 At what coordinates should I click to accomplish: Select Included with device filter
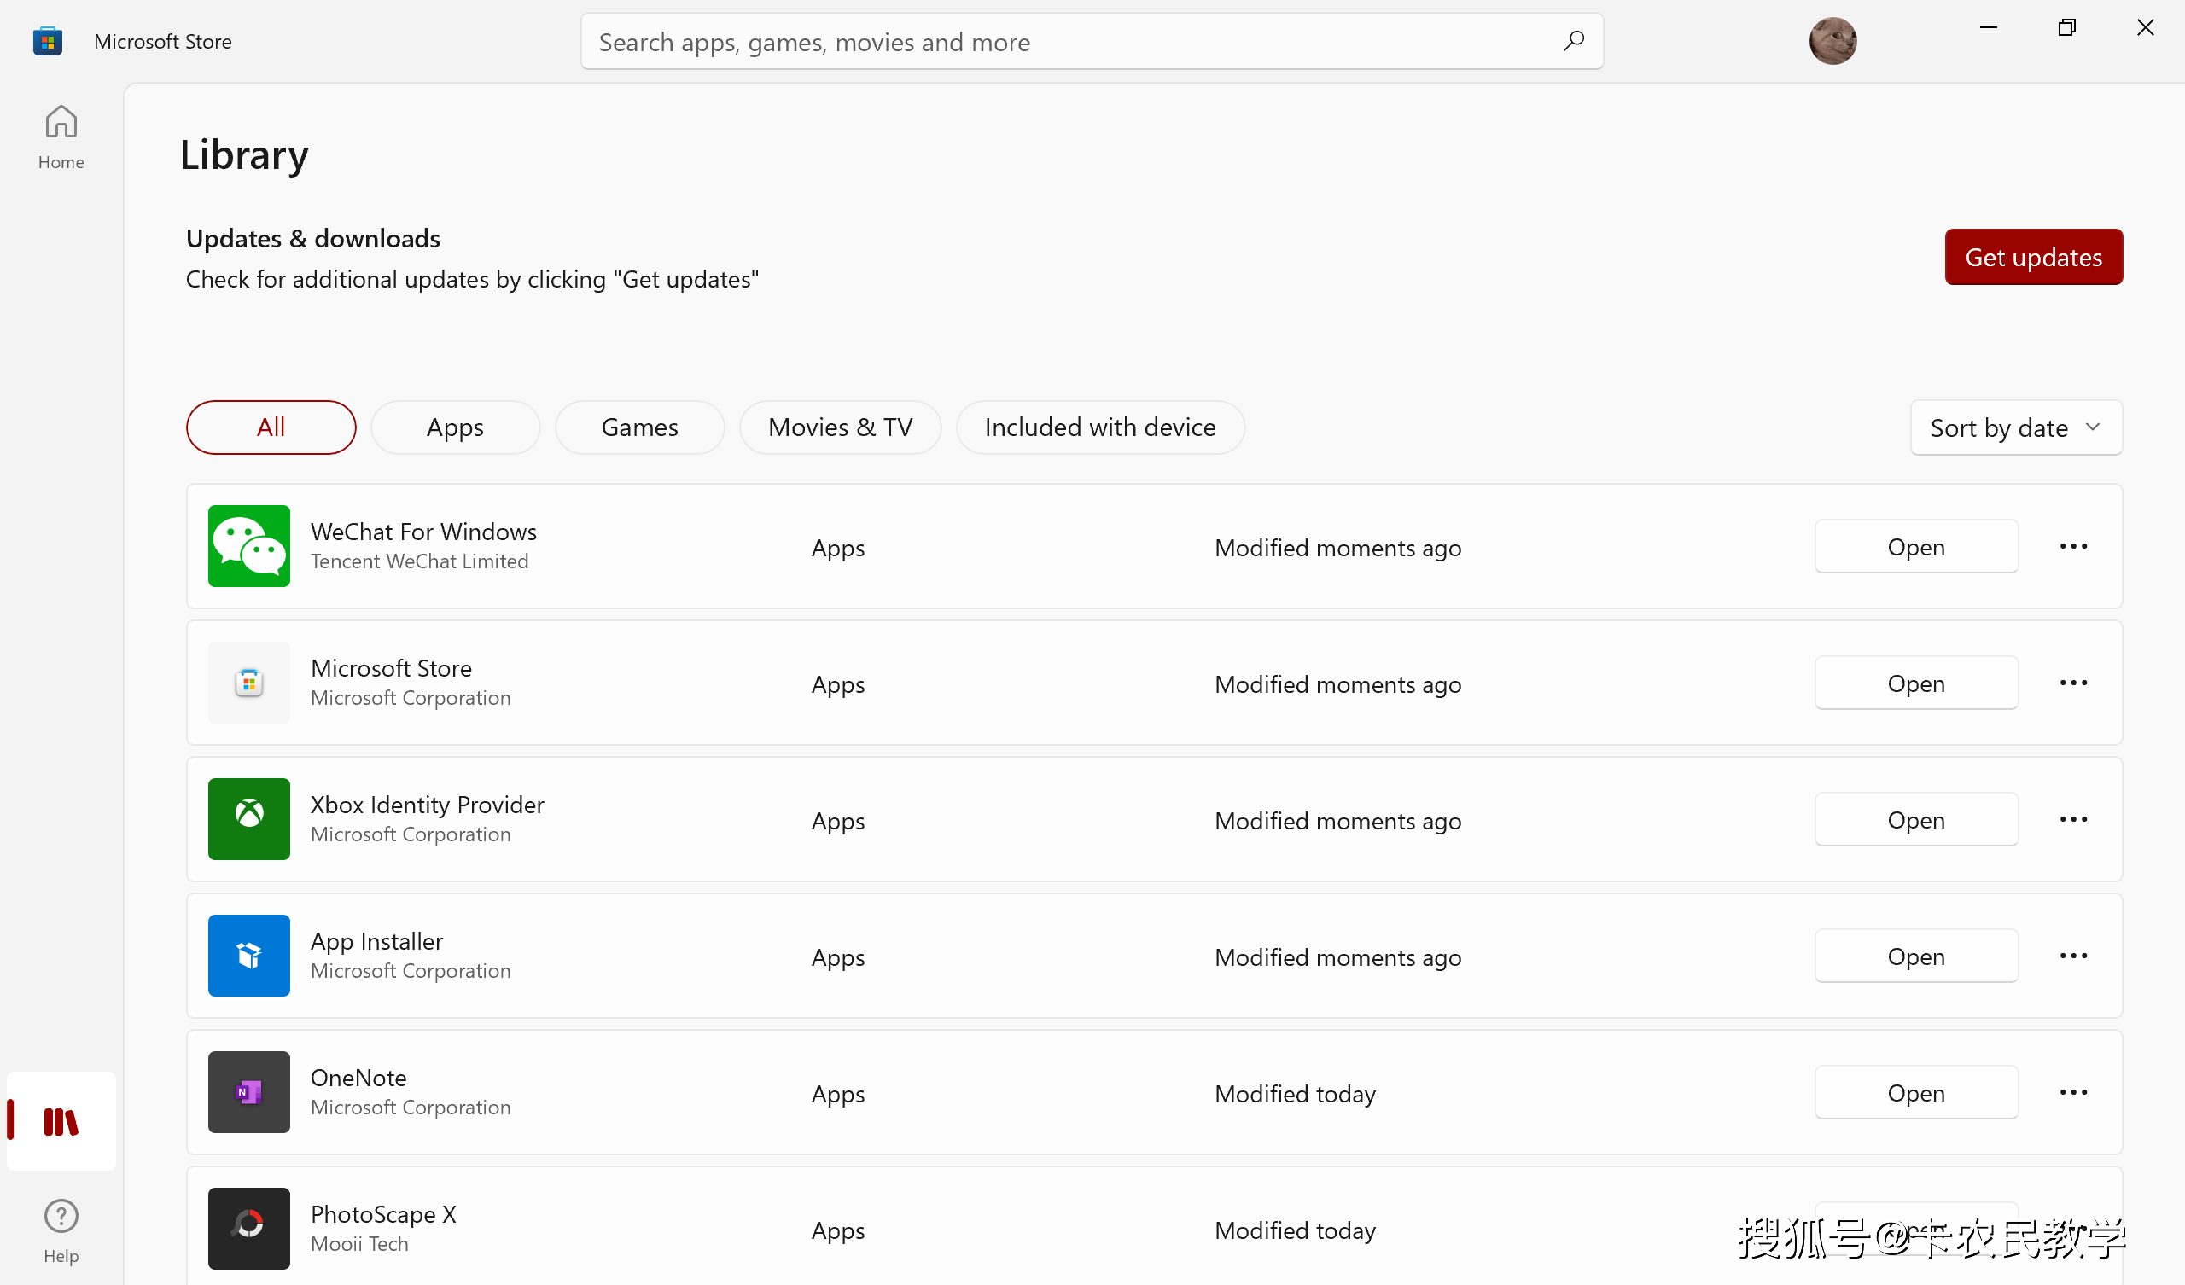coord(1100,427)
